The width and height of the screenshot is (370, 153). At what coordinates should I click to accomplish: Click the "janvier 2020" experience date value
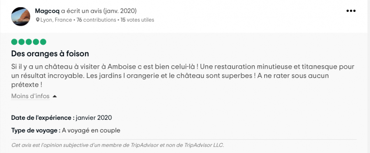click(94, 118)
